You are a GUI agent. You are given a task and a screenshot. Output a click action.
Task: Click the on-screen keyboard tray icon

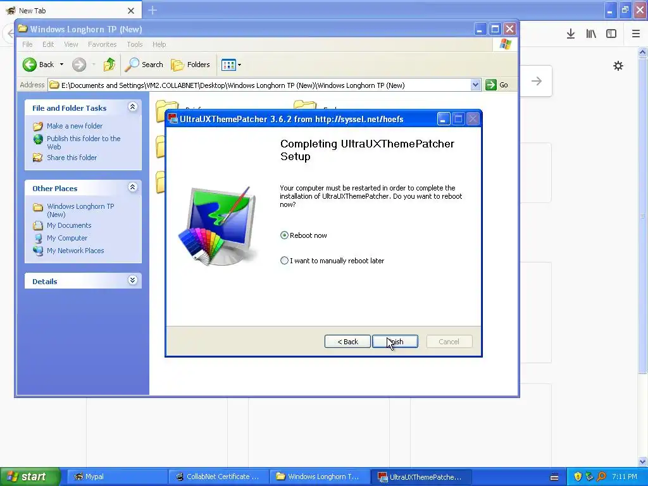[x=554, y=477]
